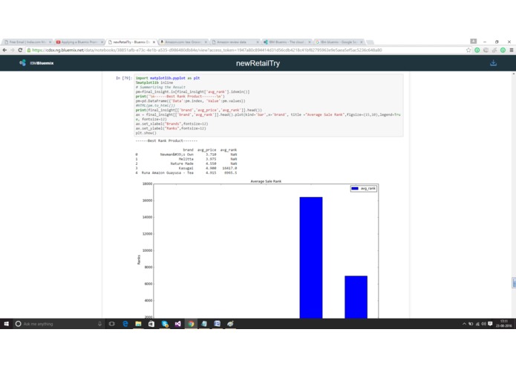Click the browser forward arrow
This screenshot has height=367, width=516.
click(x=13, y=50)
